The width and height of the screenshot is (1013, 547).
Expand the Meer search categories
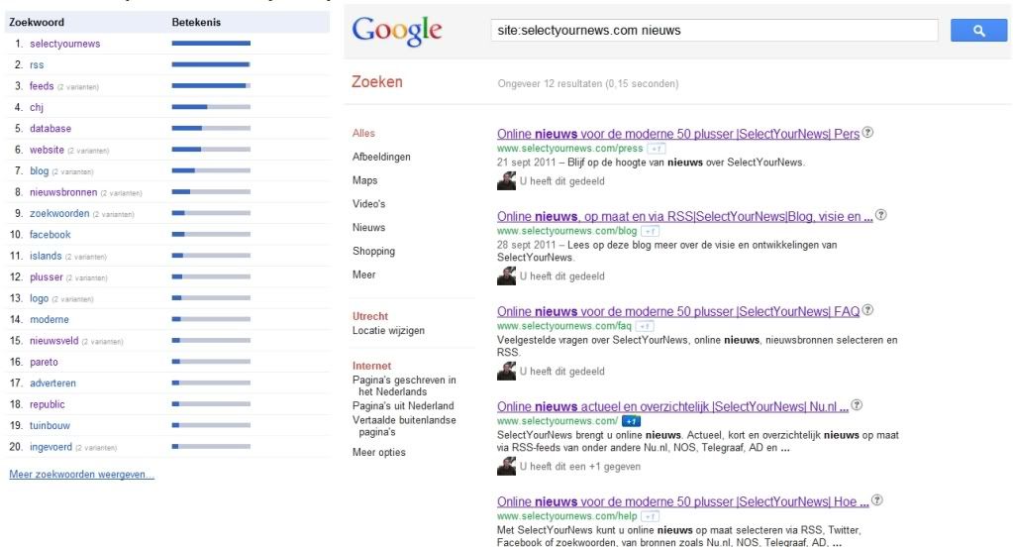pyautogui.click(x=363, y=274)
